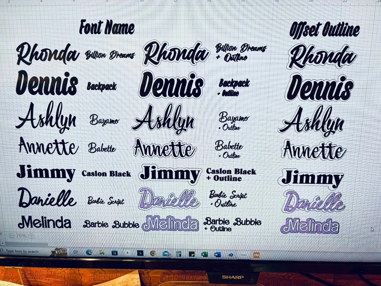Screen dimensions: 381x286
Task: Open File Explorer from the taskbar
Action: [x=102, y=252]
